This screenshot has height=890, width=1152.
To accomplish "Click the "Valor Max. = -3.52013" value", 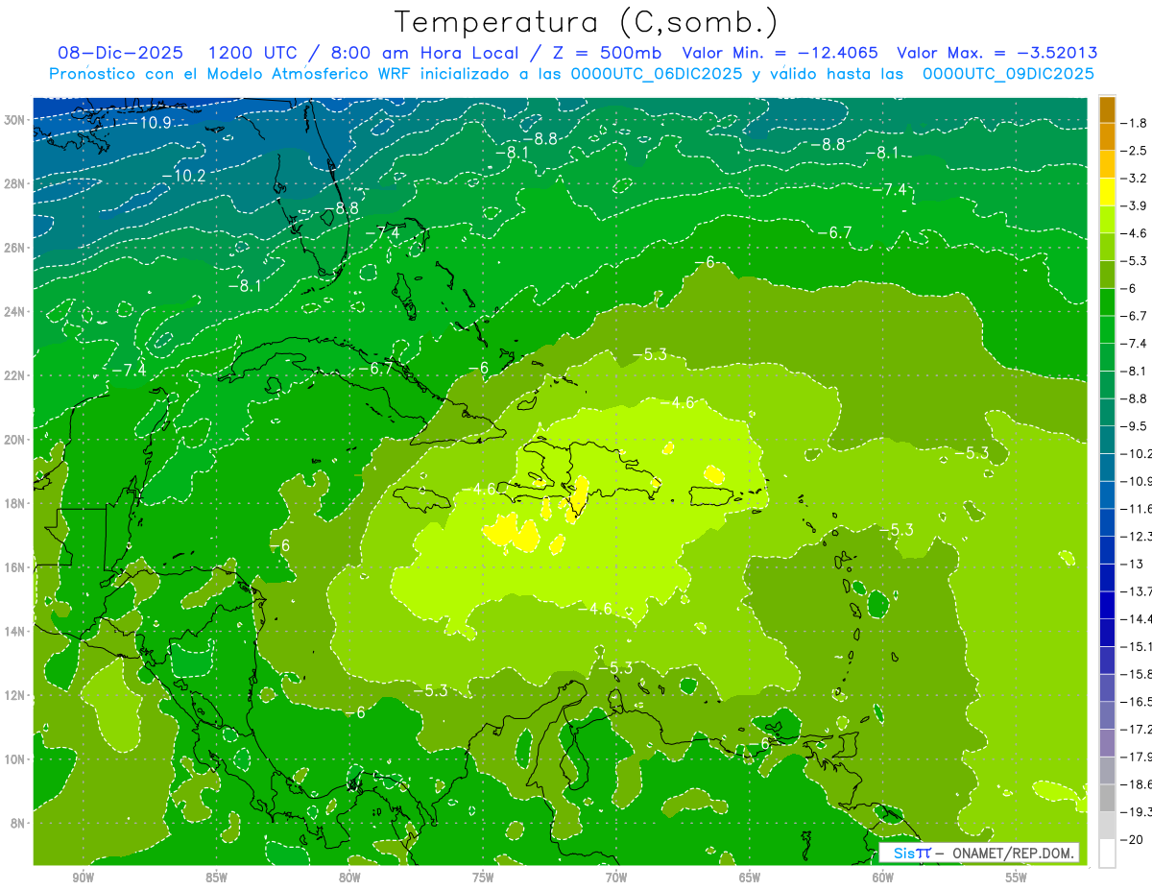I will pyautogui.click(x=996, y=53).
